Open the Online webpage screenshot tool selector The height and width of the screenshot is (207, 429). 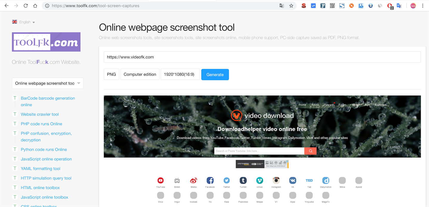pos(47,83)
